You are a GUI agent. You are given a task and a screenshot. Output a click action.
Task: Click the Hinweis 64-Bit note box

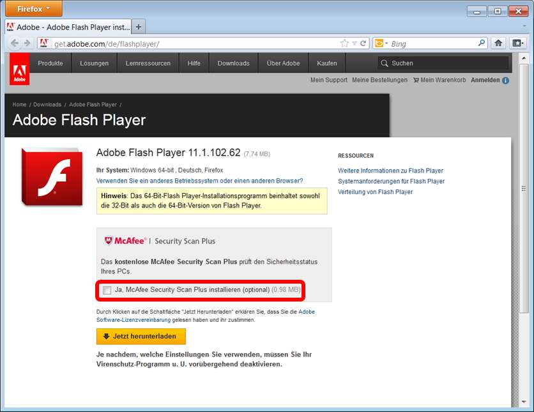(x=212, y=201)
